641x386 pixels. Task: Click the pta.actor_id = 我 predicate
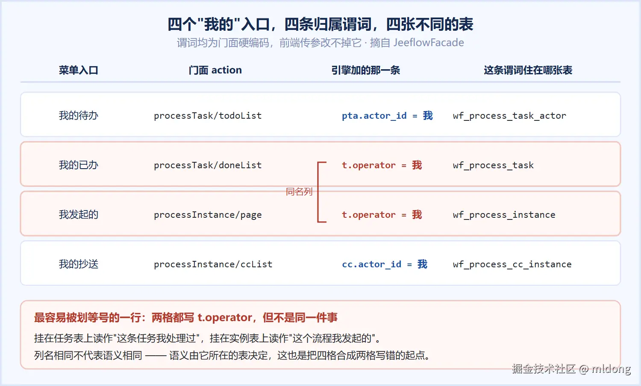click(388, 116)
